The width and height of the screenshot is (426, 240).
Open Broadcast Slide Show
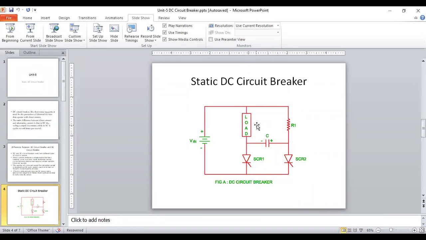click(x=54, y=33)
